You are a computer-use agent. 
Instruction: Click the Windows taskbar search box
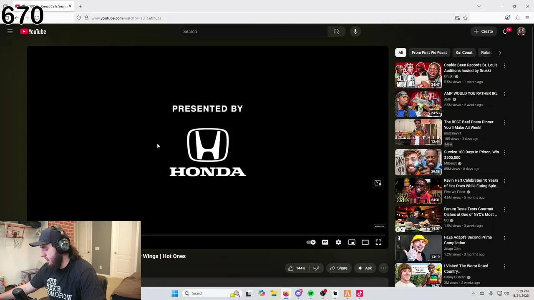click(212, 293)
